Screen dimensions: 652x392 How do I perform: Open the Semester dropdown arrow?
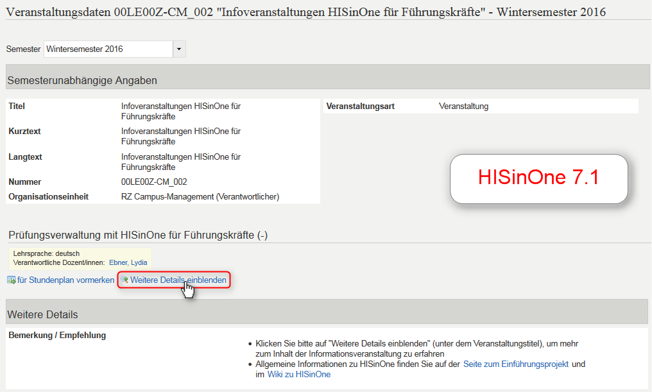[x=179, y=49]
